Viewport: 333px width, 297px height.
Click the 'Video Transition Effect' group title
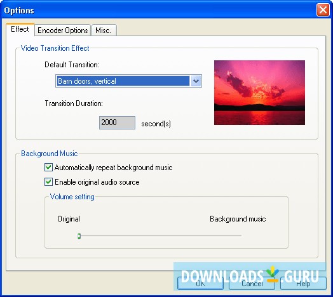[55, 48]
